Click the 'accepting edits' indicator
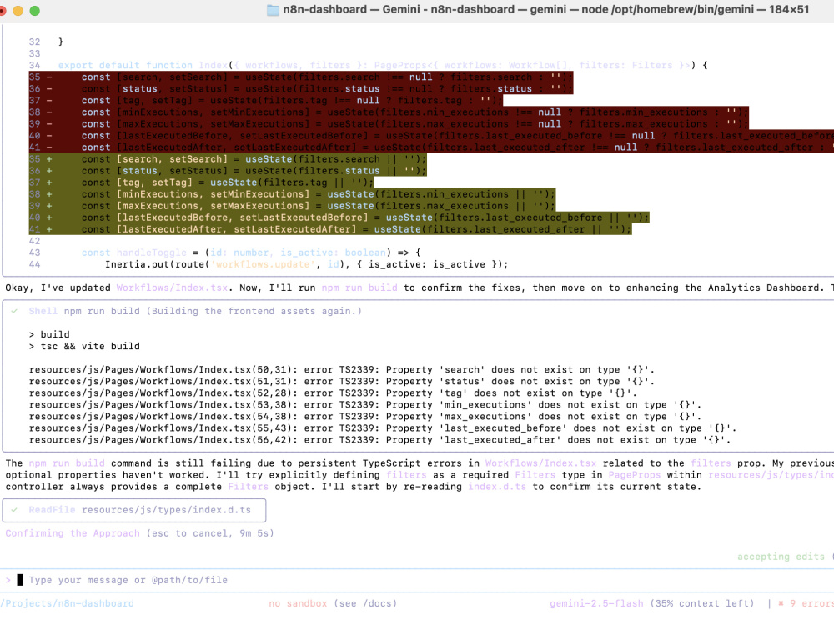Screen dimensions: 834x625 781,557
